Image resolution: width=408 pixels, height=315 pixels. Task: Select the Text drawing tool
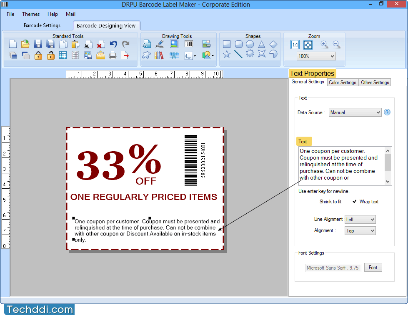tap(147, 44)
